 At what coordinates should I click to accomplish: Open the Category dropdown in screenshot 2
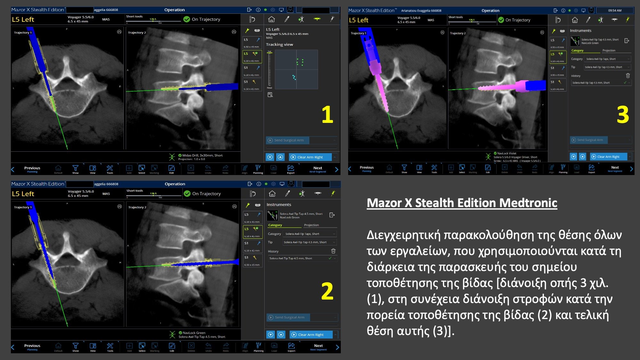pos(310,234)
